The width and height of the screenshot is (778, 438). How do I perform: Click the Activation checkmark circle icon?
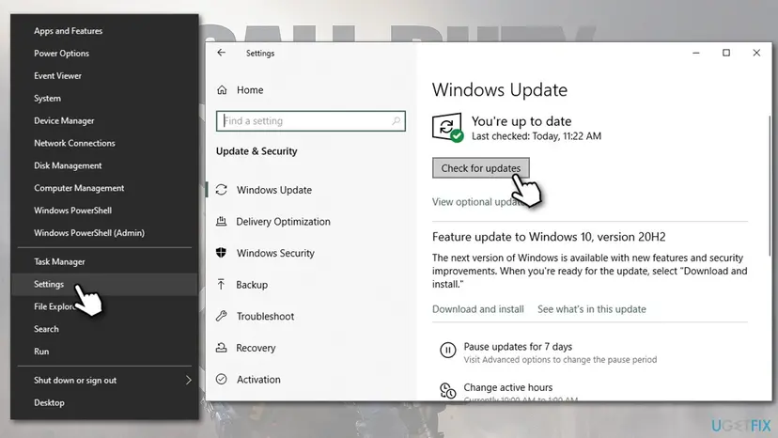(222, 380)
